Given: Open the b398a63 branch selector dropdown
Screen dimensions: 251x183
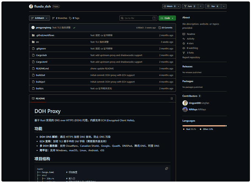Looking at the screenshot, I should [x=39, y=18].
